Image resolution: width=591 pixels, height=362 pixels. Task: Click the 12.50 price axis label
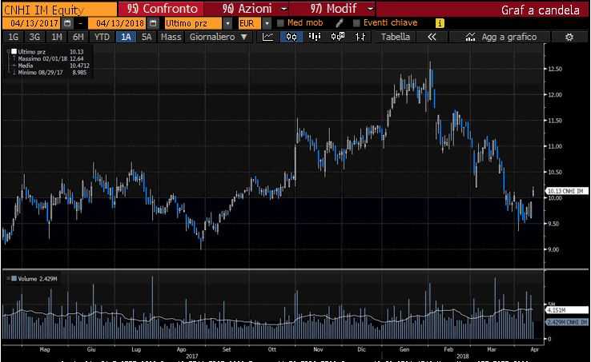(554, 69)
